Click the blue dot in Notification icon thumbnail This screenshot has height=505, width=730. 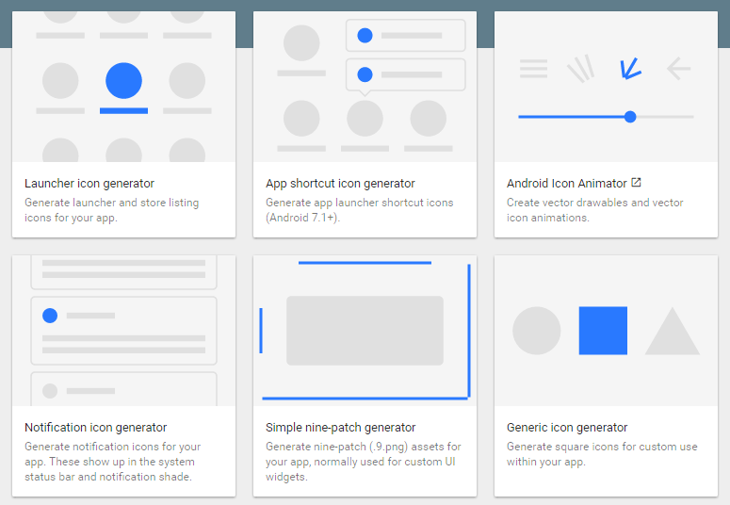(x=50, y=316)
